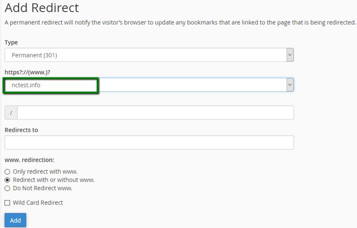The image size is (357, 228).
Task: Click the 'www. redirection:' section label
Action: pos(29,159)
